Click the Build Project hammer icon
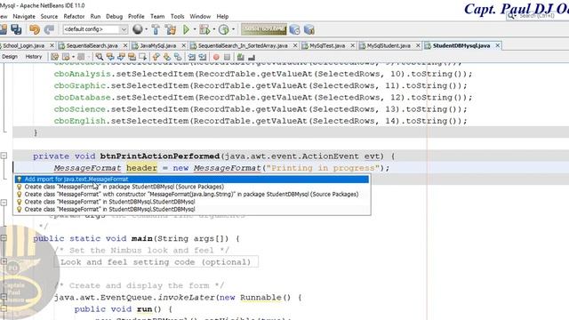The width and height of the screenshot is (569, 320). (156, 29)
